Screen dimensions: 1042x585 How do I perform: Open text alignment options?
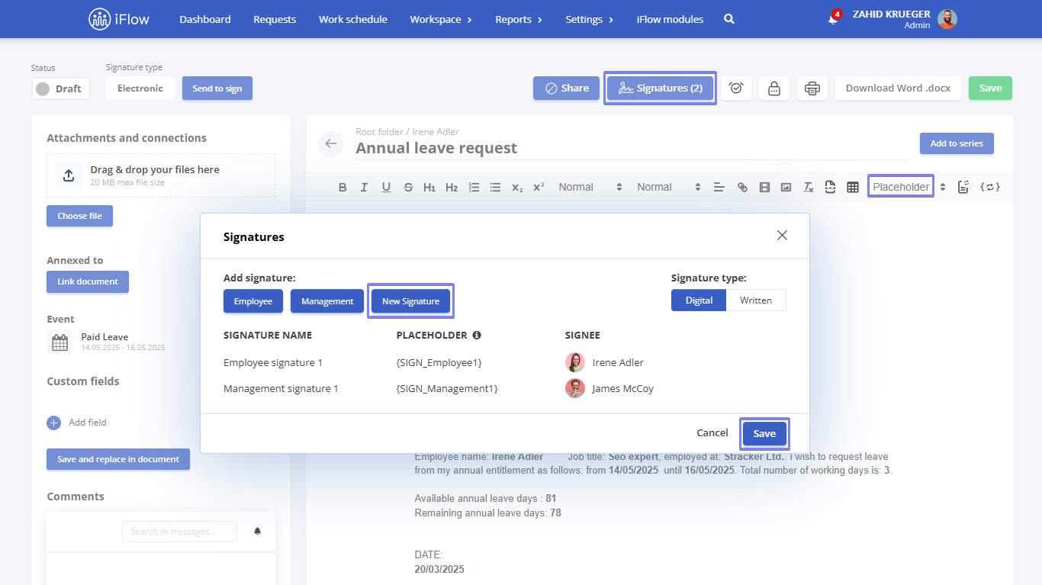719,187
